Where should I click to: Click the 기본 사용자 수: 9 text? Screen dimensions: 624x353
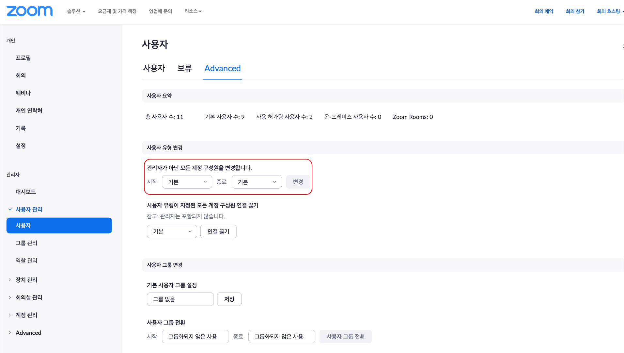[x=225, y=117]
